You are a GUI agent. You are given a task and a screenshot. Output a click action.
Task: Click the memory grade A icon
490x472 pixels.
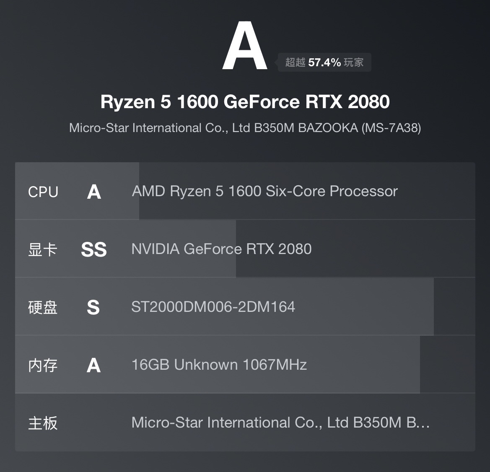click(93, 366)
